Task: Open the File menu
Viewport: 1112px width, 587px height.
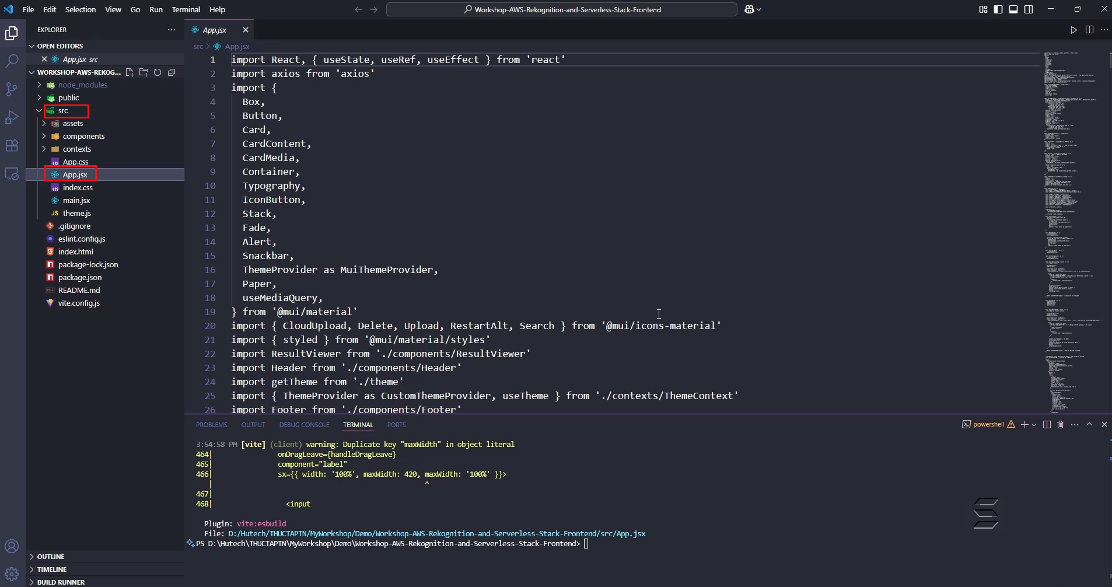Action: coord(28,9)
